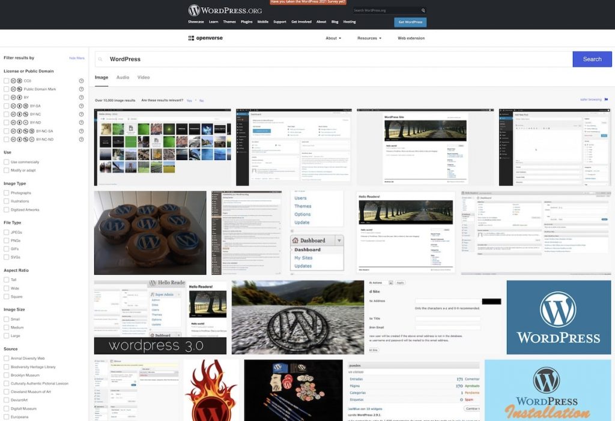The width and height of the screenshot is (615, 421).
Task: Check the Large image size filter
Action: [x=6, y=336]
